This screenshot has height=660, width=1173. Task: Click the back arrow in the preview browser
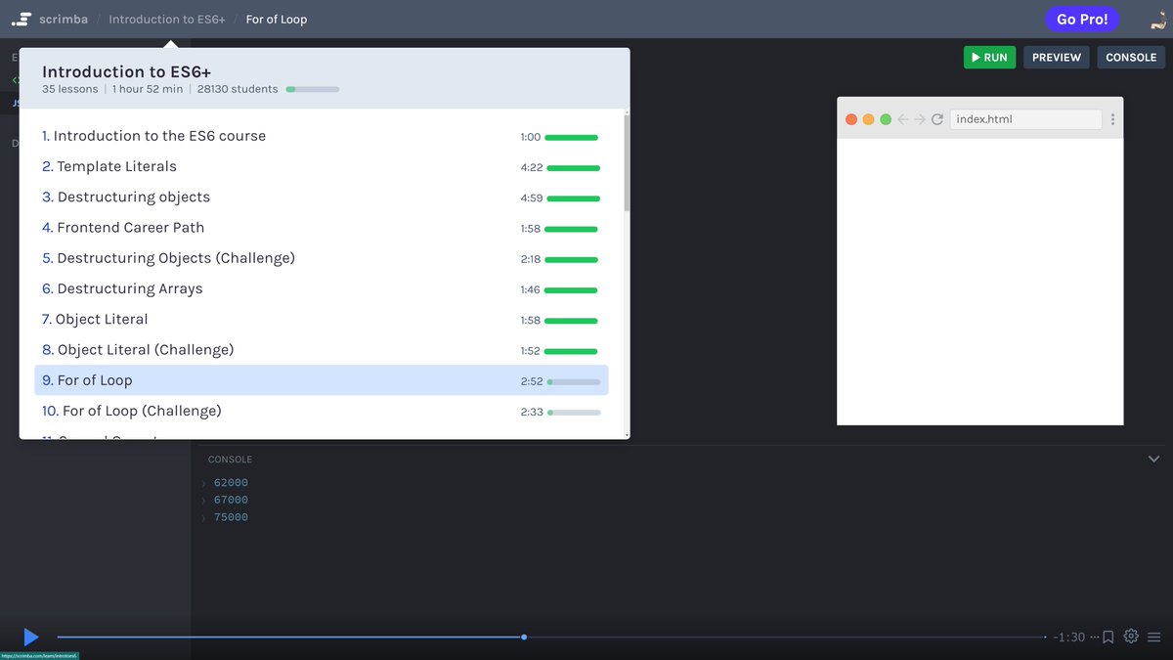[x=901, y=118]
